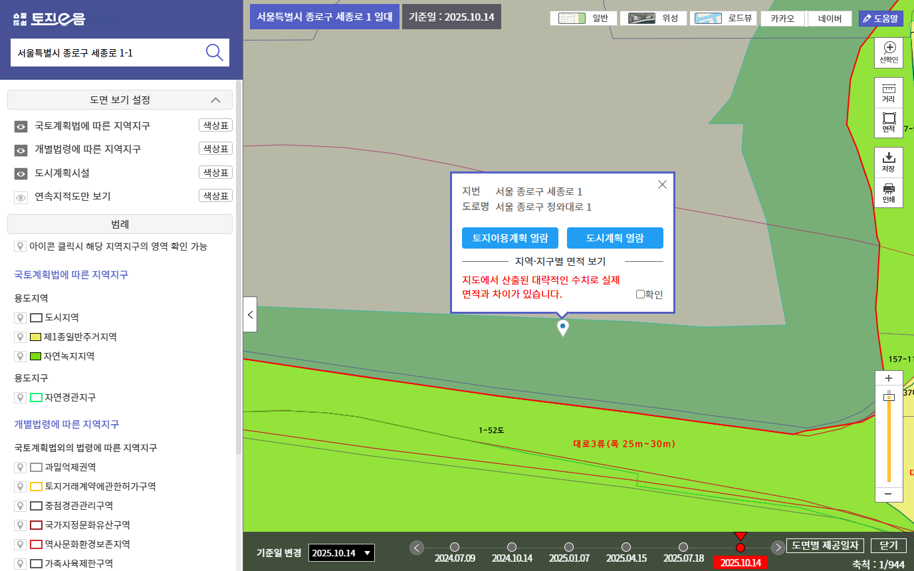914x571 pixels.
Task: Click the map location pin marker
Action: 563,328
